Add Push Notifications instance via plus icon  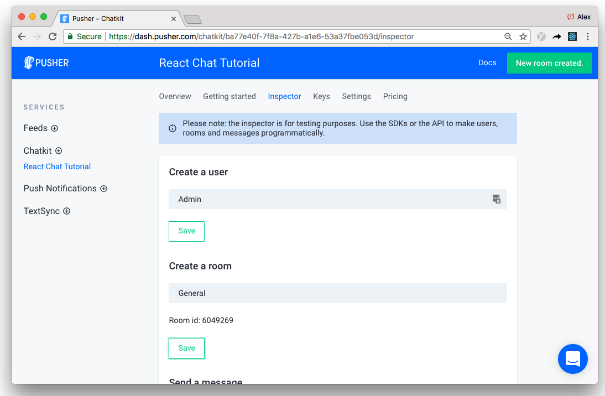[104, 189]
